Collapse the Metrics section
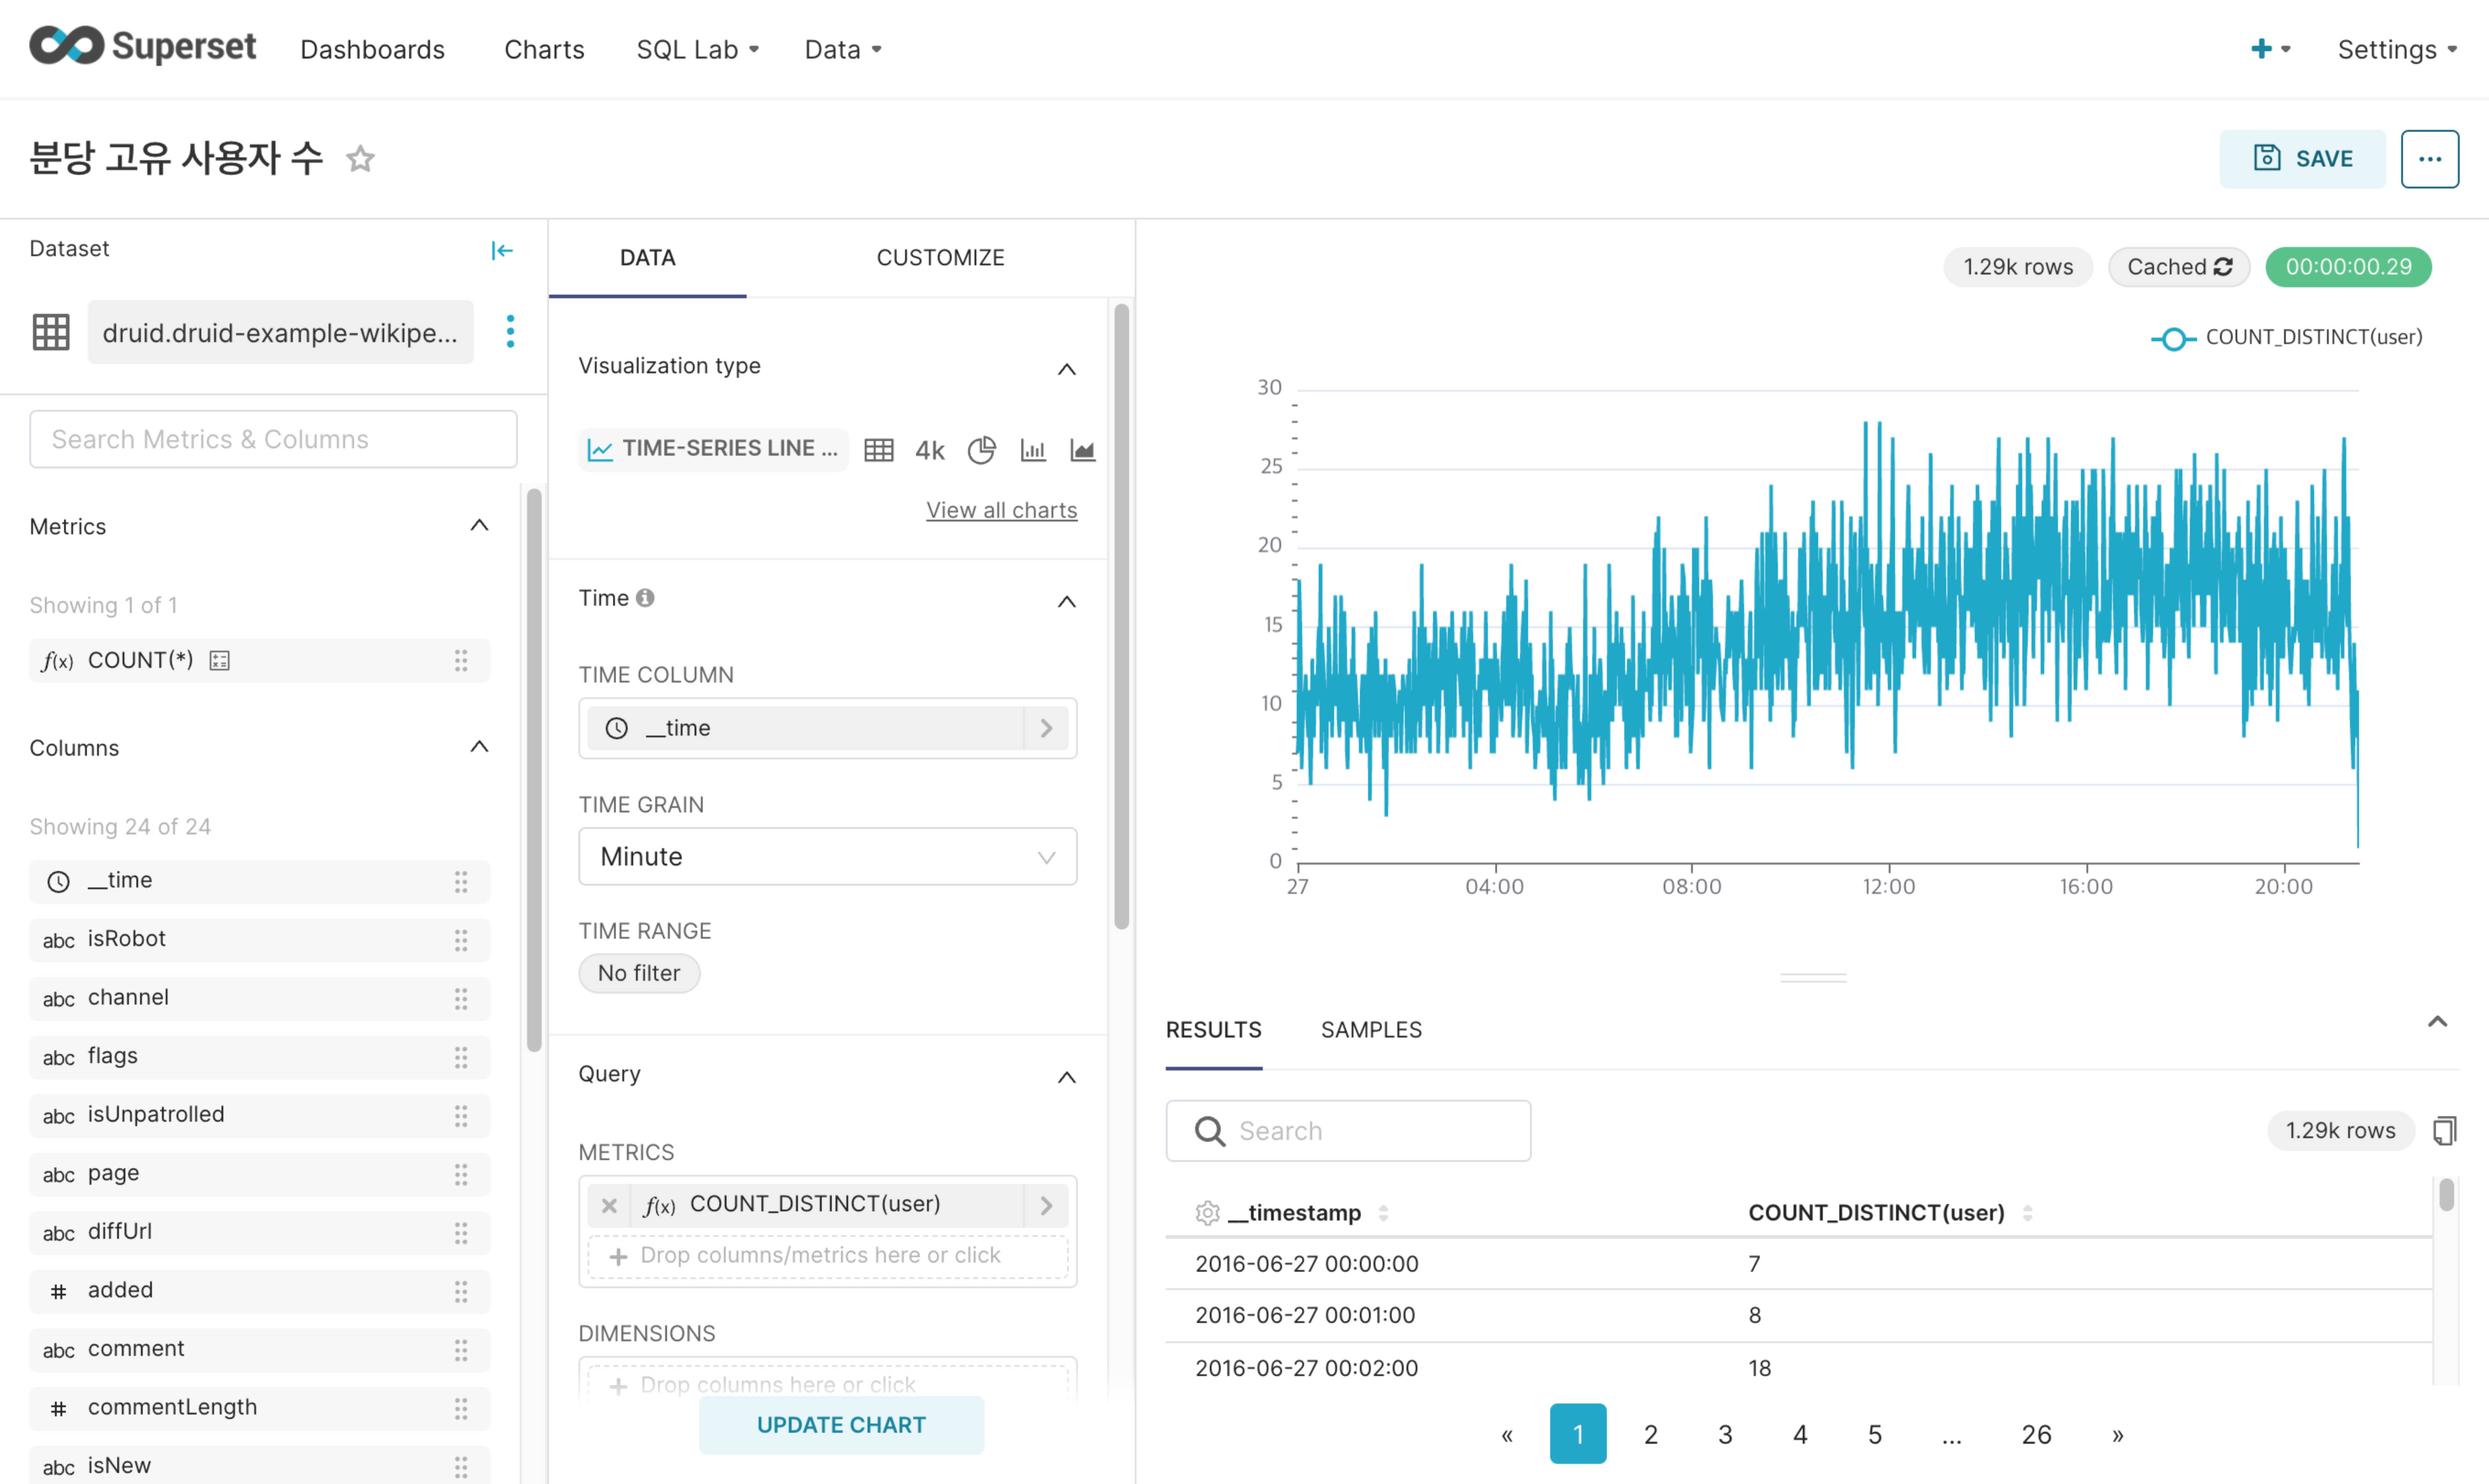This screenshot has width=2489, height=1484. [x=479, y=526]
